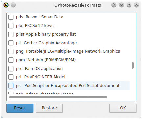Tick the plist Apple binary property list checkbox
The height and width of the screenshot is (119, 142).
pyautogui.click(x=11, y=34)
